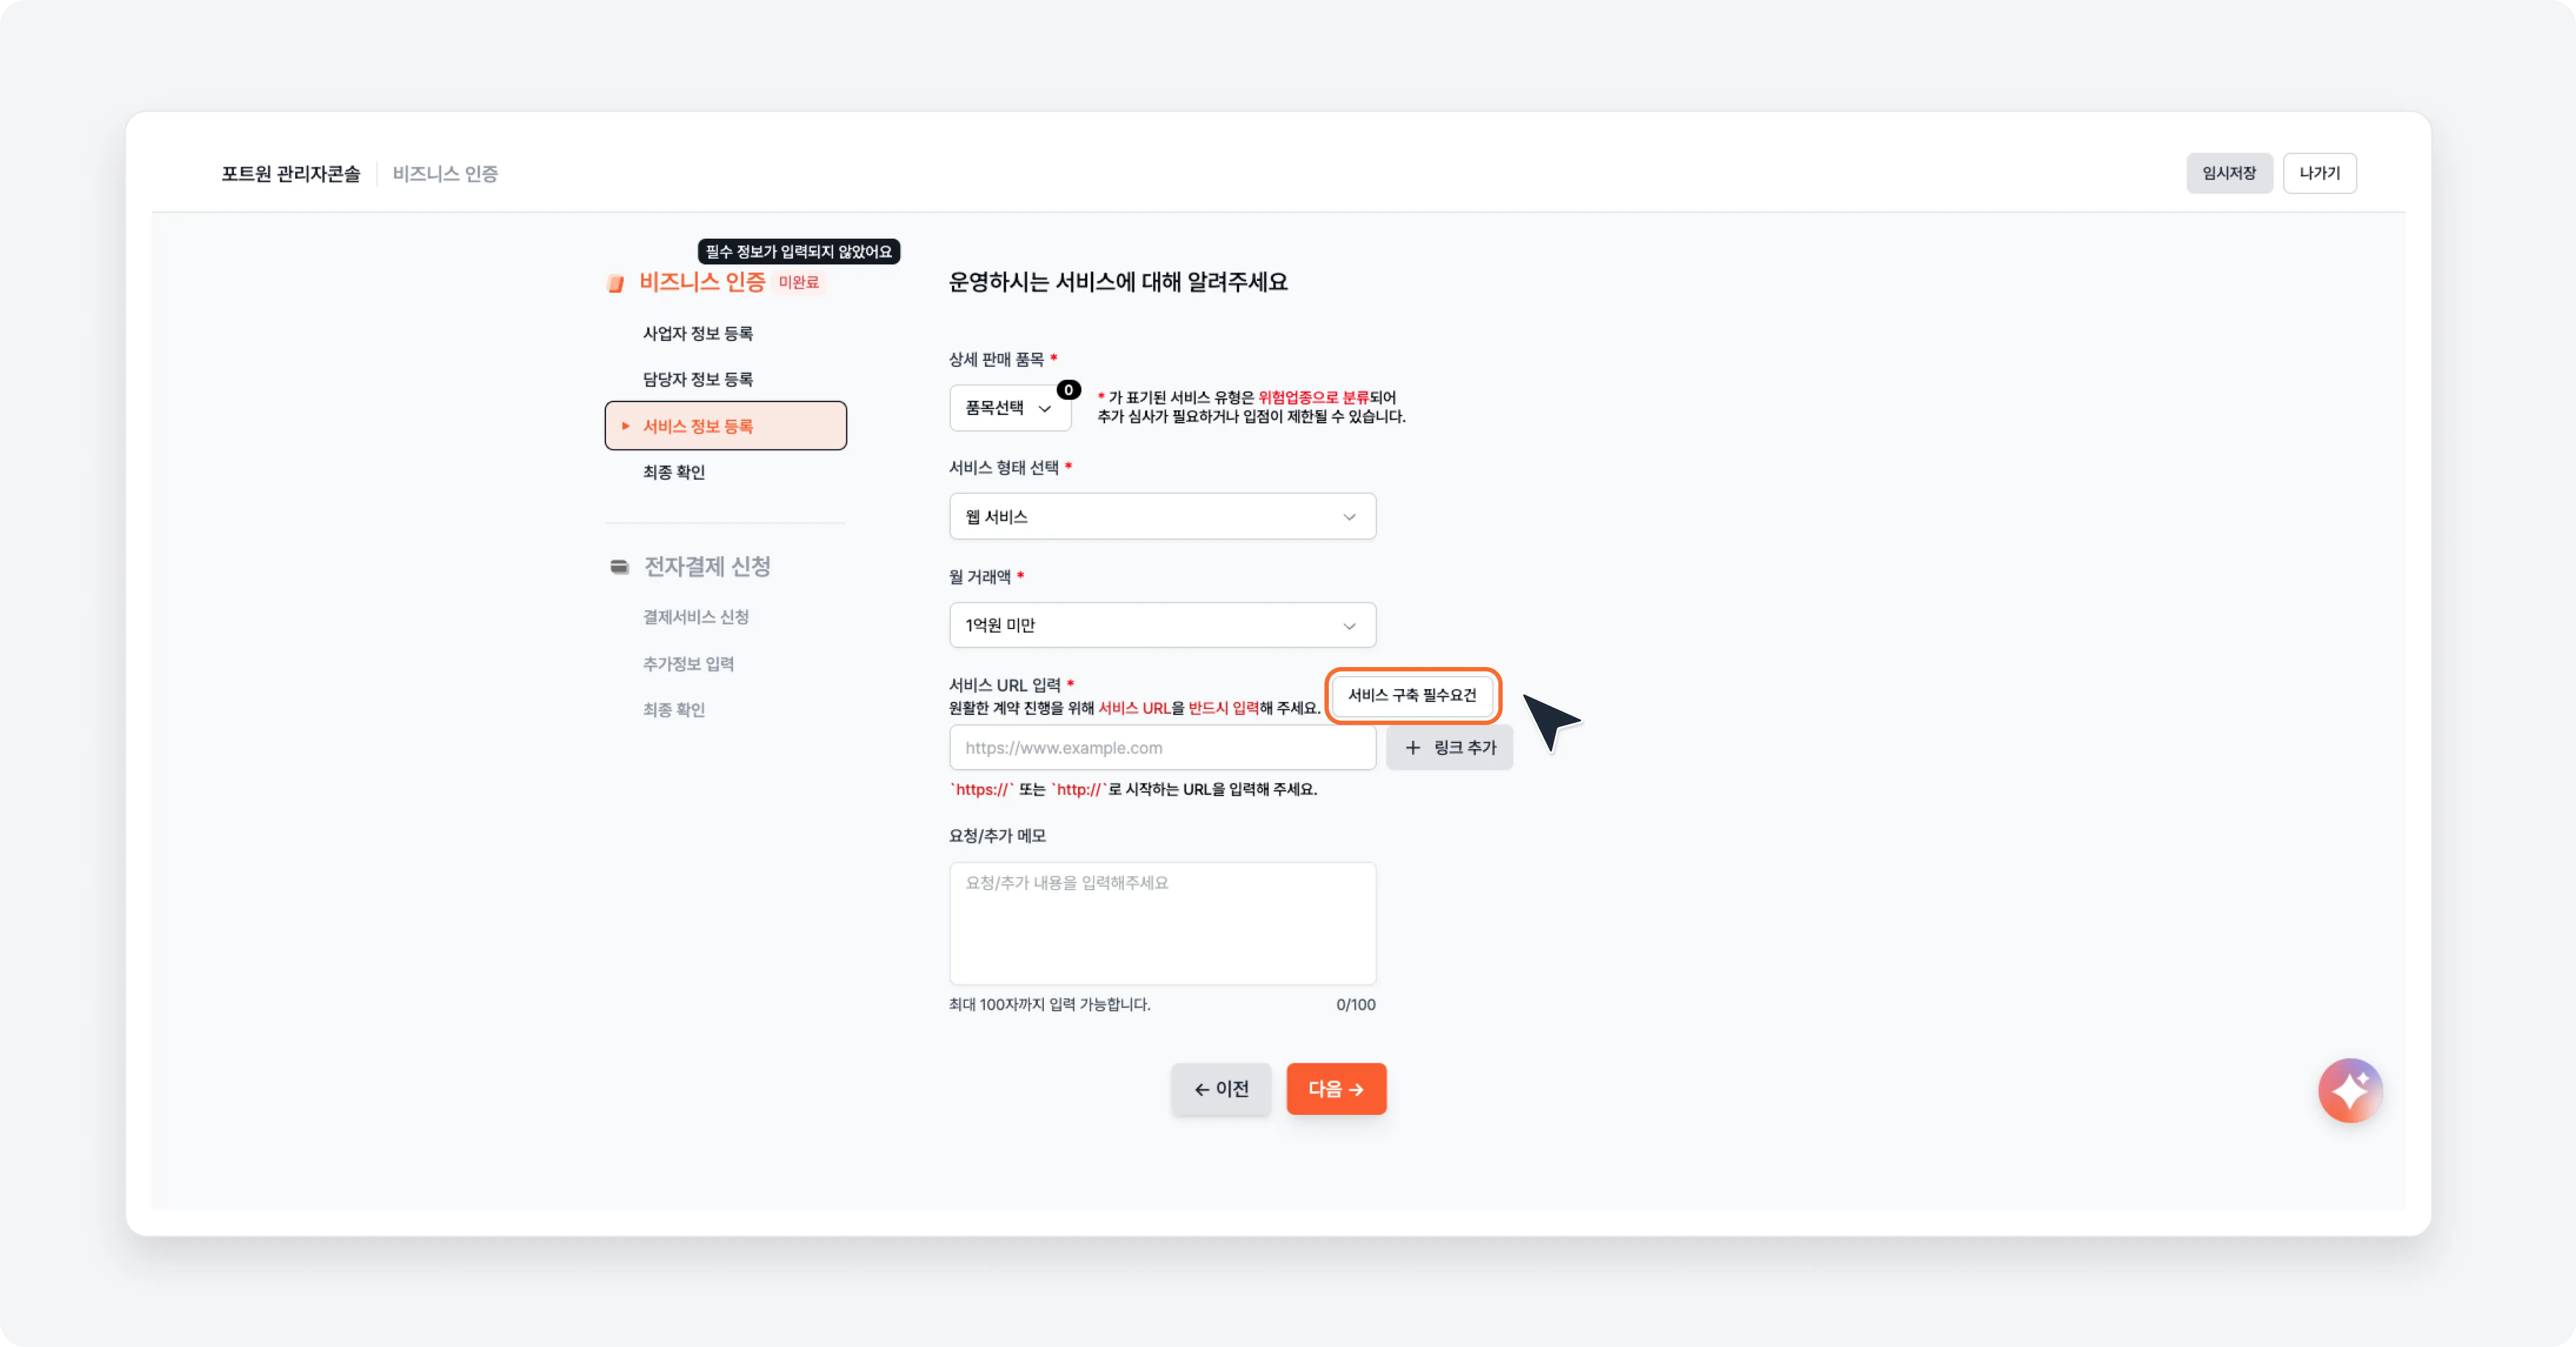Open 결제서비스 신청 in the sidebar
Viewport: 2576px width, 1347px height.
tap(695, 618)
